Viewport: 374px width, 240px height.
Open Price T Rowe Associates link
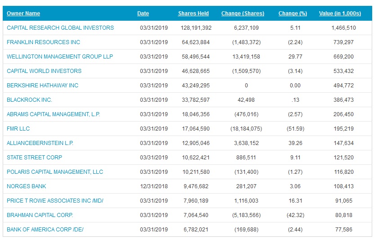55,201
